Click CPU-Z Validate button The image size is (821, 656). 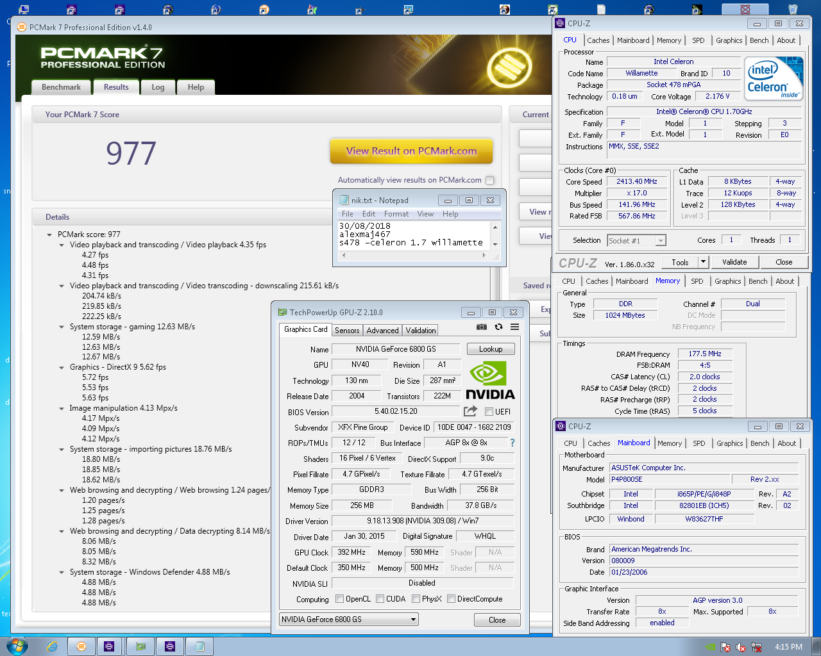click(x=734, y=261)
